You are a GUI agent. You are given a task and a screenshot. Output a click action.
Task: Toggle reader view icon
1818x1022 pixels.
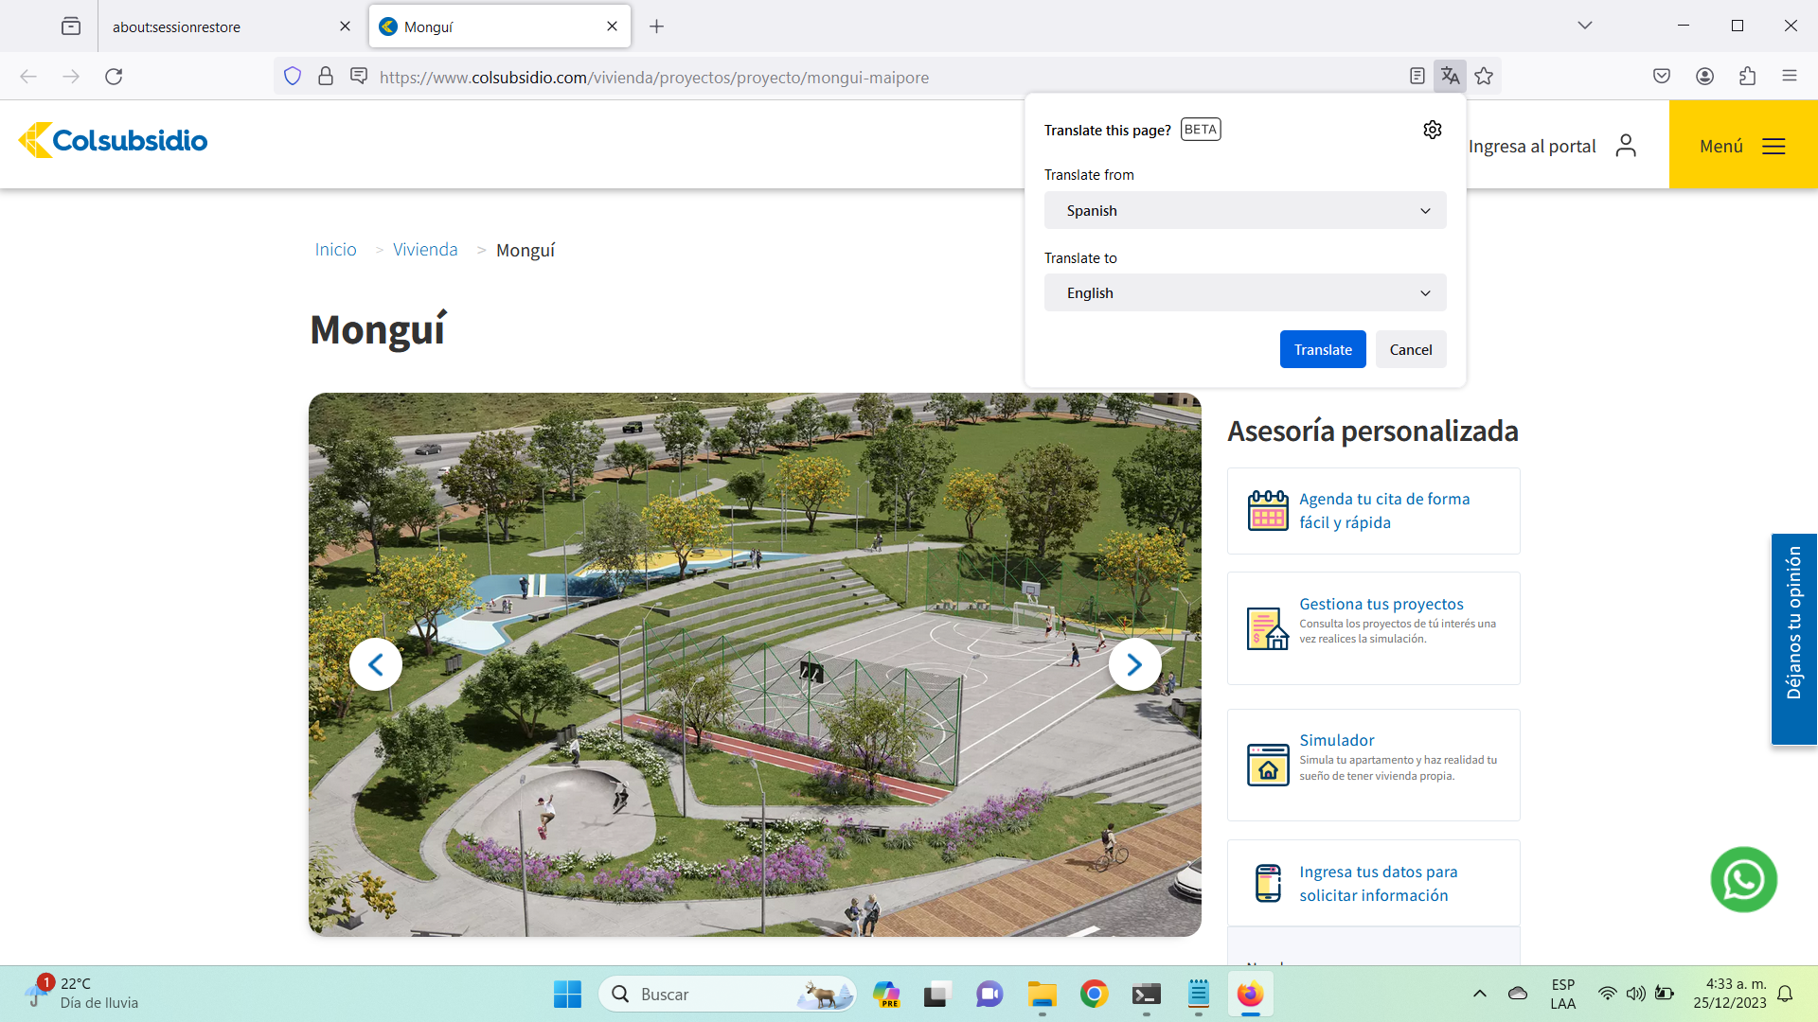click(x=1417, y=77)
